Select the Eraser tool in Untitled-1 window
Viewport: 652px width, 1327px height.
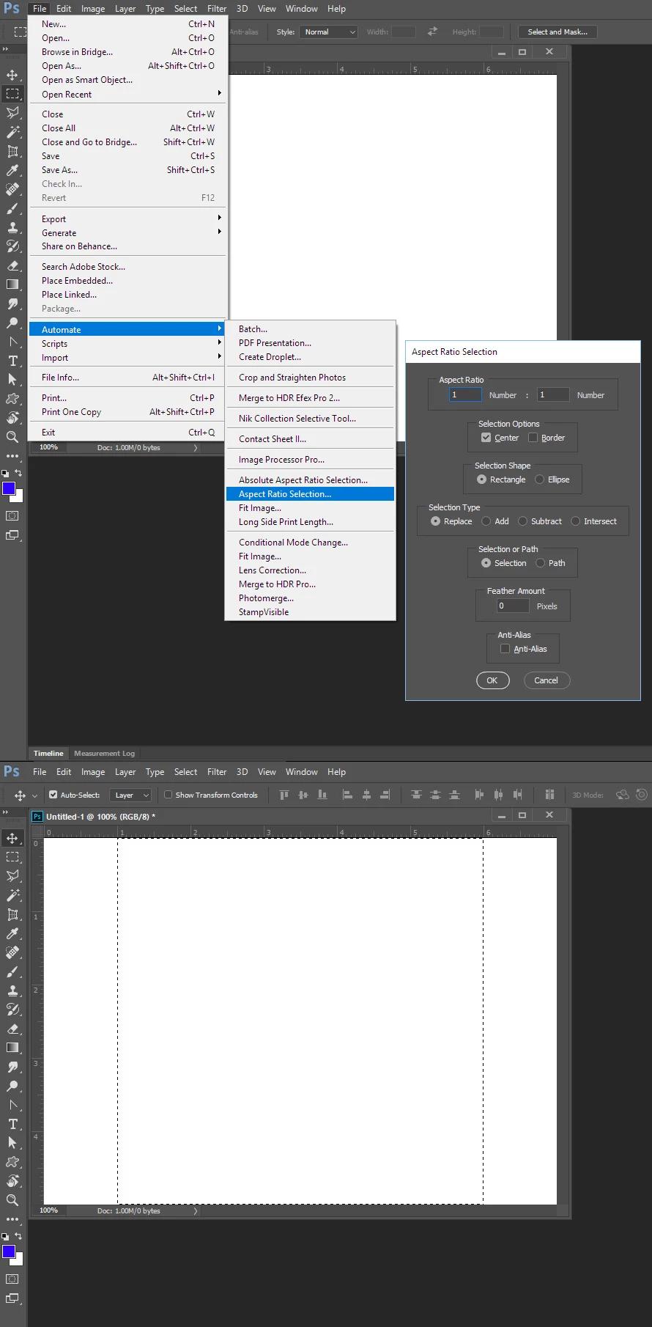click(x=12, y=1029)
